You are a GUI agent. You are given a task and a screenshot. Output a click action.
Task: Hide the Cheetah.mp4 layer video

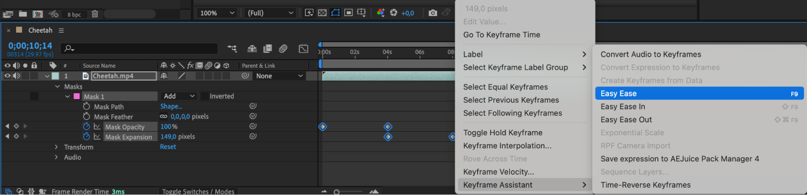click(7, 76)
